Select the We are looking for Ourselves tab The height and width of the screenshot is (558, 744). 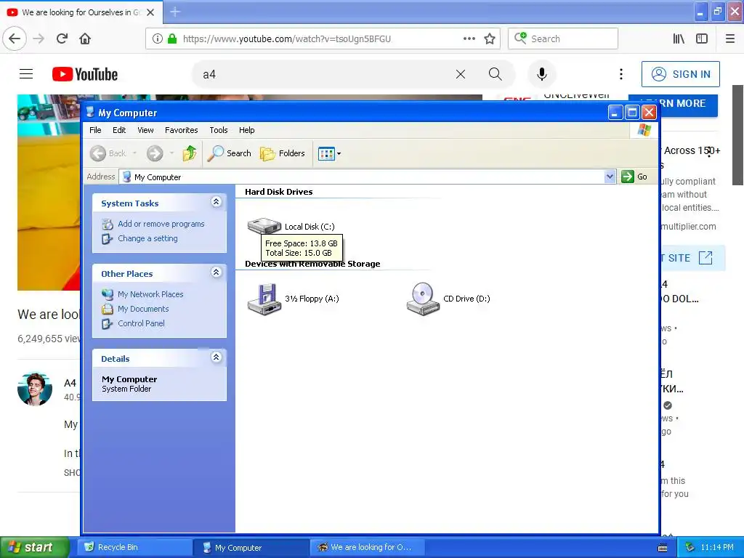pos(81,12)
